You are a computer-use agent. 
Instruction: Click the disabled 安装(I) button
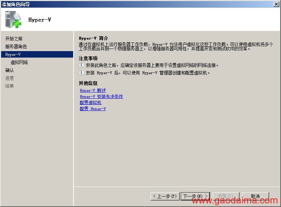[226, 196]
